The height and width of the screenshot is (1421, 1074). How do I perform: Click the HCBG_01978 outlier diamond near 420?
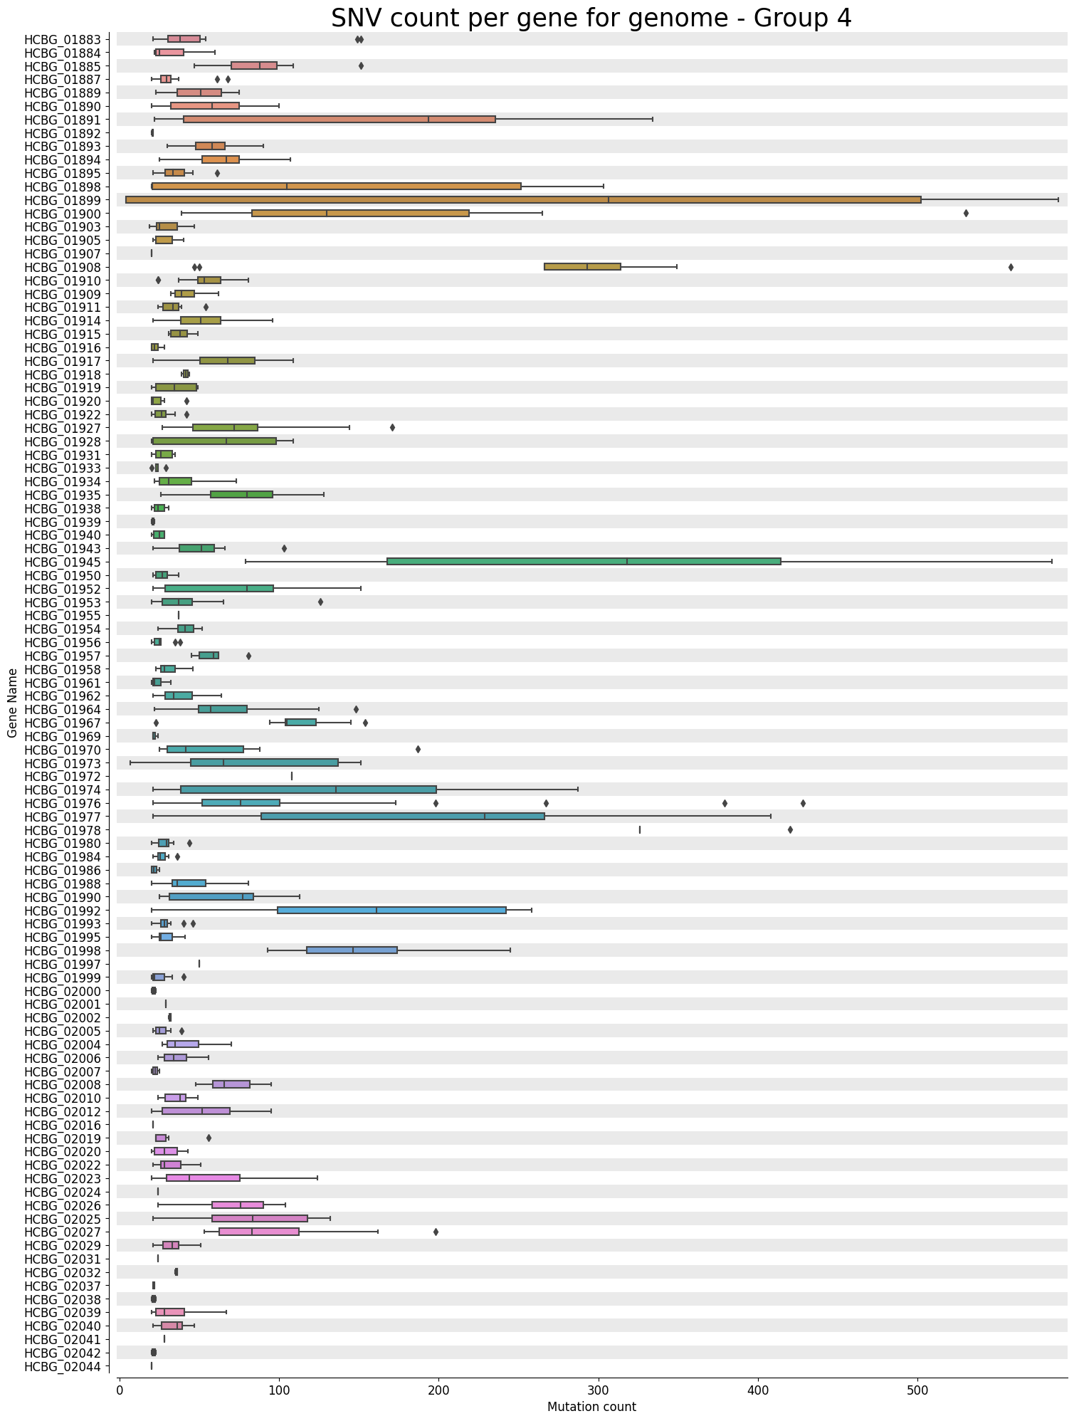coord(790,829)
